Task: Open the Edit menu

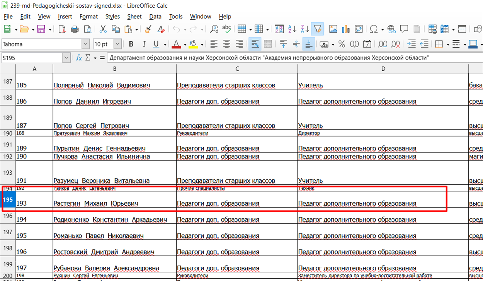Action: (26, 17)
